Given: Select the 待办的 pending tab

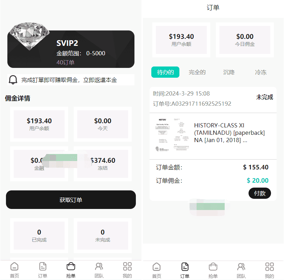Looking at the screenshot, I should (165, 72).
